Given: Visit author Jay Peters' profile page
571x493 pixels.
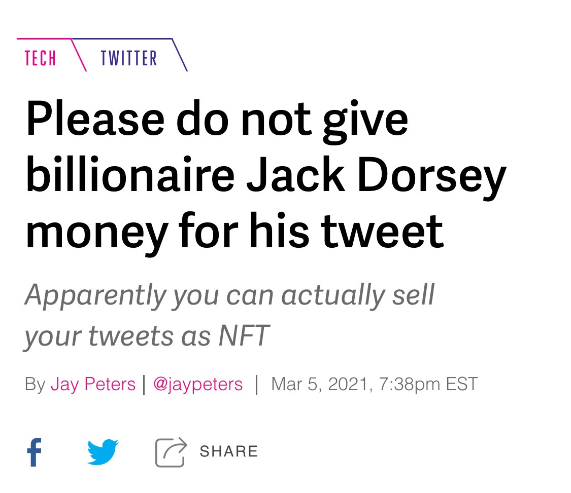Looking at the screenshot, I should pyautogui.click(x=93, y=384).
